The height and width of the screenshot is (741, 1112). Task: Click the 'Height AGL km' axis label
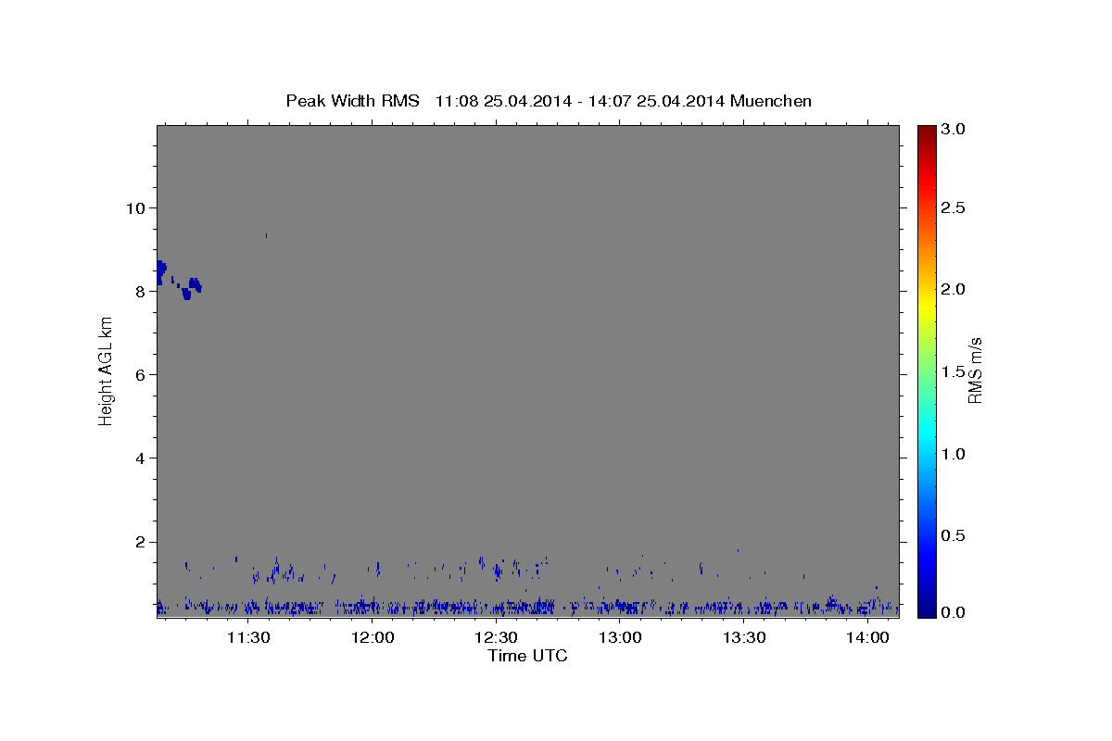tap(106, 370)
